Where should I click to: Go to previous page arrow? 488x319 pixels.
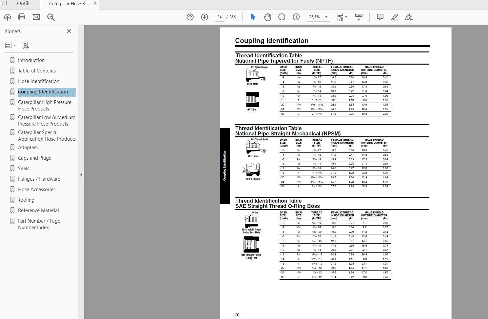click(190, 17)
